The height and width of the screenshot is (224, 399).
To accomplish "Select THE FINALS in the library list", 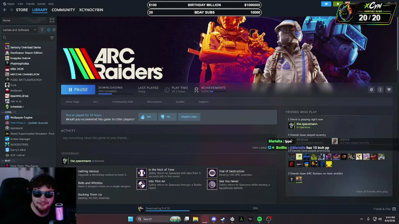I will (29, 123).
